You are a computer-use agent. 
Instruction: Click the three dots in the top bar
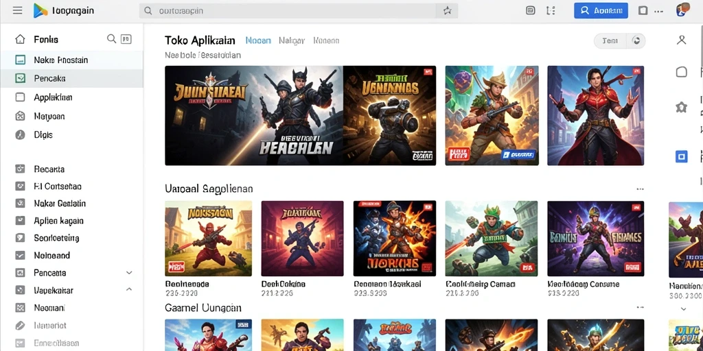coord(658,11)
